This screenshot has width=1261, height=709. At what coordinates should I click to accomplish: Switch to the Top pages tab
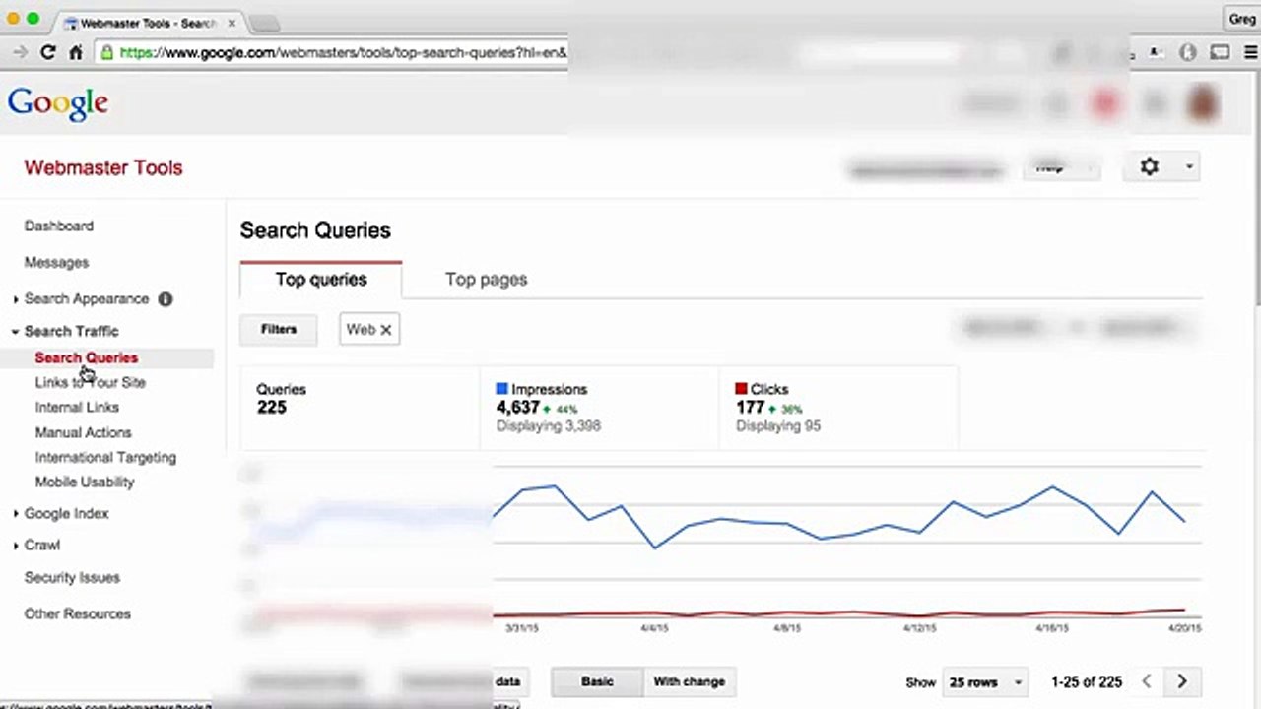(486, 280)
